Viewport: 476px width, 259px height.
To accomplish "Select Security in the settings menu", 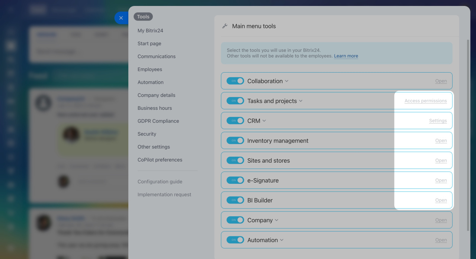I will pyautogui.click(x=147, y=134).
